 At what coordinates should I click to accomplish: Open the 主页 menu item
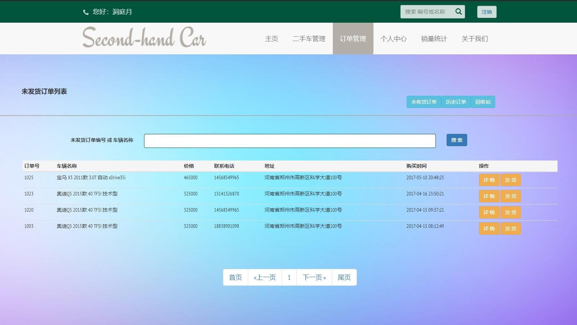[271, 39]
